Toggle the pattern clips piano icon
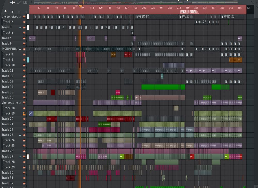The width and height of the screenshot is (258, 188). coord(25,2)
